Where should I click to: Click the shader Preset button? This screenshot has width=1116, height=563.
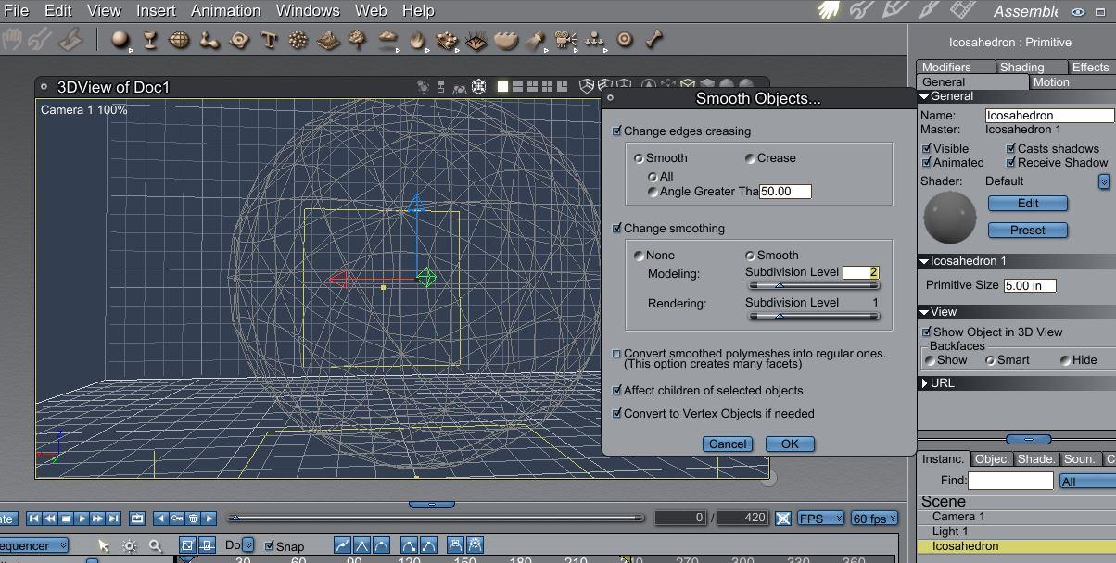tap(1028, 231)
